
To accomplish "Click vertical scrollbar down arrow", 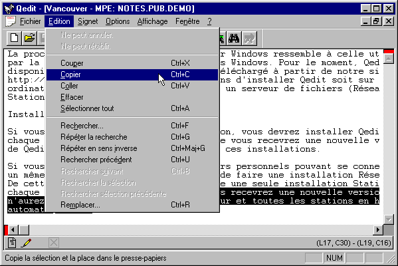I will [389, 219].
